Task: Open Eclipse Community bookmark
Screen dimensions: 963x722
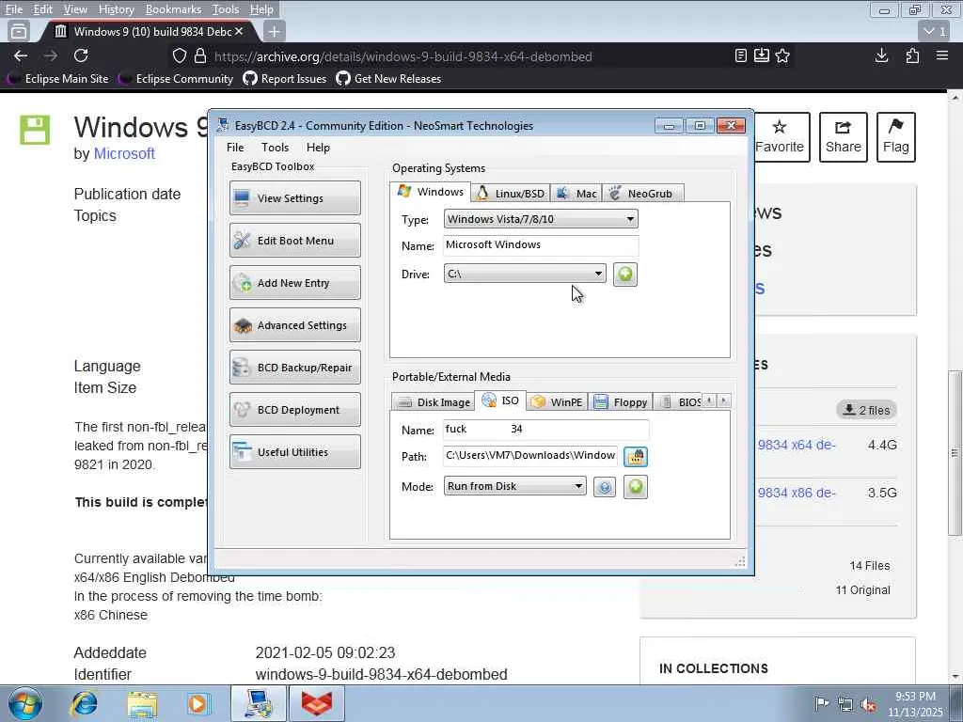Action: pos(176,79)
